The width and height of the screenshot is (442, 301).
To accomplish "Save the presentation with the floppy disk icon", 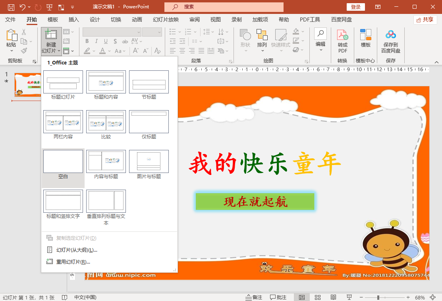I will click(x=11, y=7).
